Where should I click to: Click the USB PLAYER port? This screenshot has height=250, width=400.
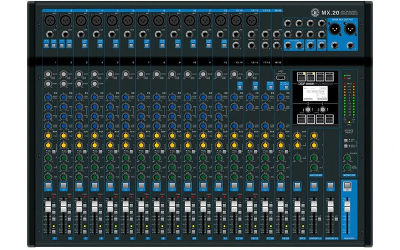click(x=281, y=77)
